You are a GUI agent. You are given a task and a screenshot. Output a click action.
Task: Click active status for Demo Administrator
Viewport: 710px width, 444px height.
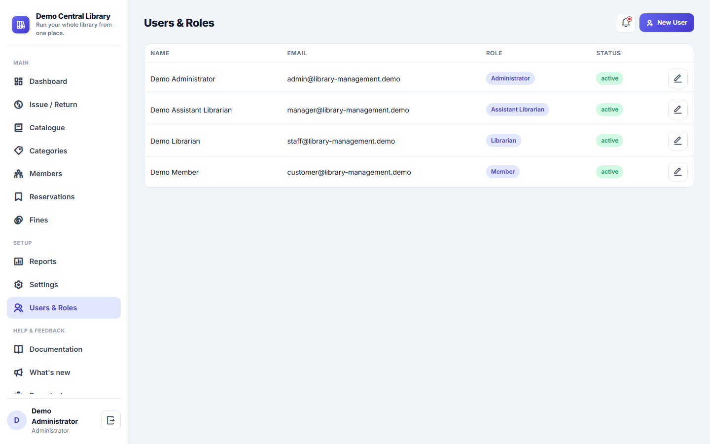tap(609, 78)
